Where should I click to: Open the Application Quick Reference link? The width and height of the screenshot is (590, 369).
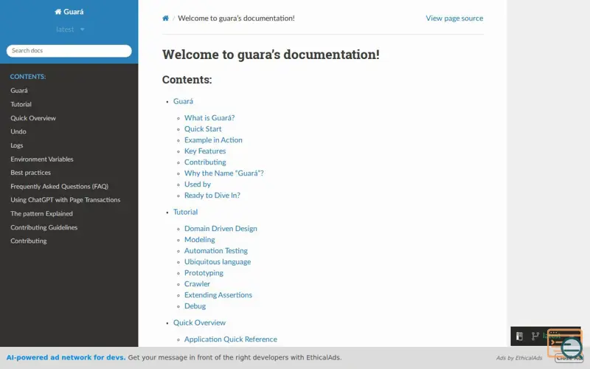(231, 339)
